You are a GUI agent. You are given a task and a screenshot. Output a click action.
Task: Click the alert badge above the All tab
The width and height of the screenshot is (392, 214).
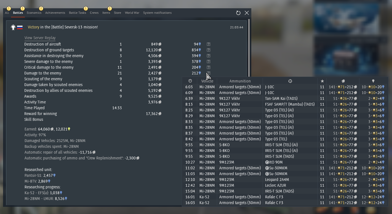9,9
